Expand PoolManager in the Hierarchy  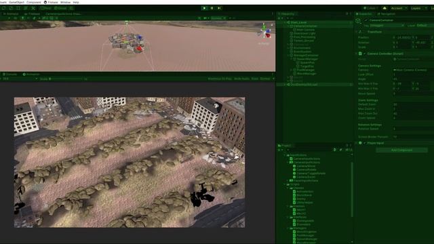[291, 70]
